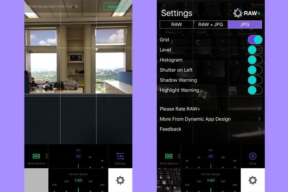This screenshot has height=192, width=288.
Task: Select the RAW format tab
Action: pos(177,25)
